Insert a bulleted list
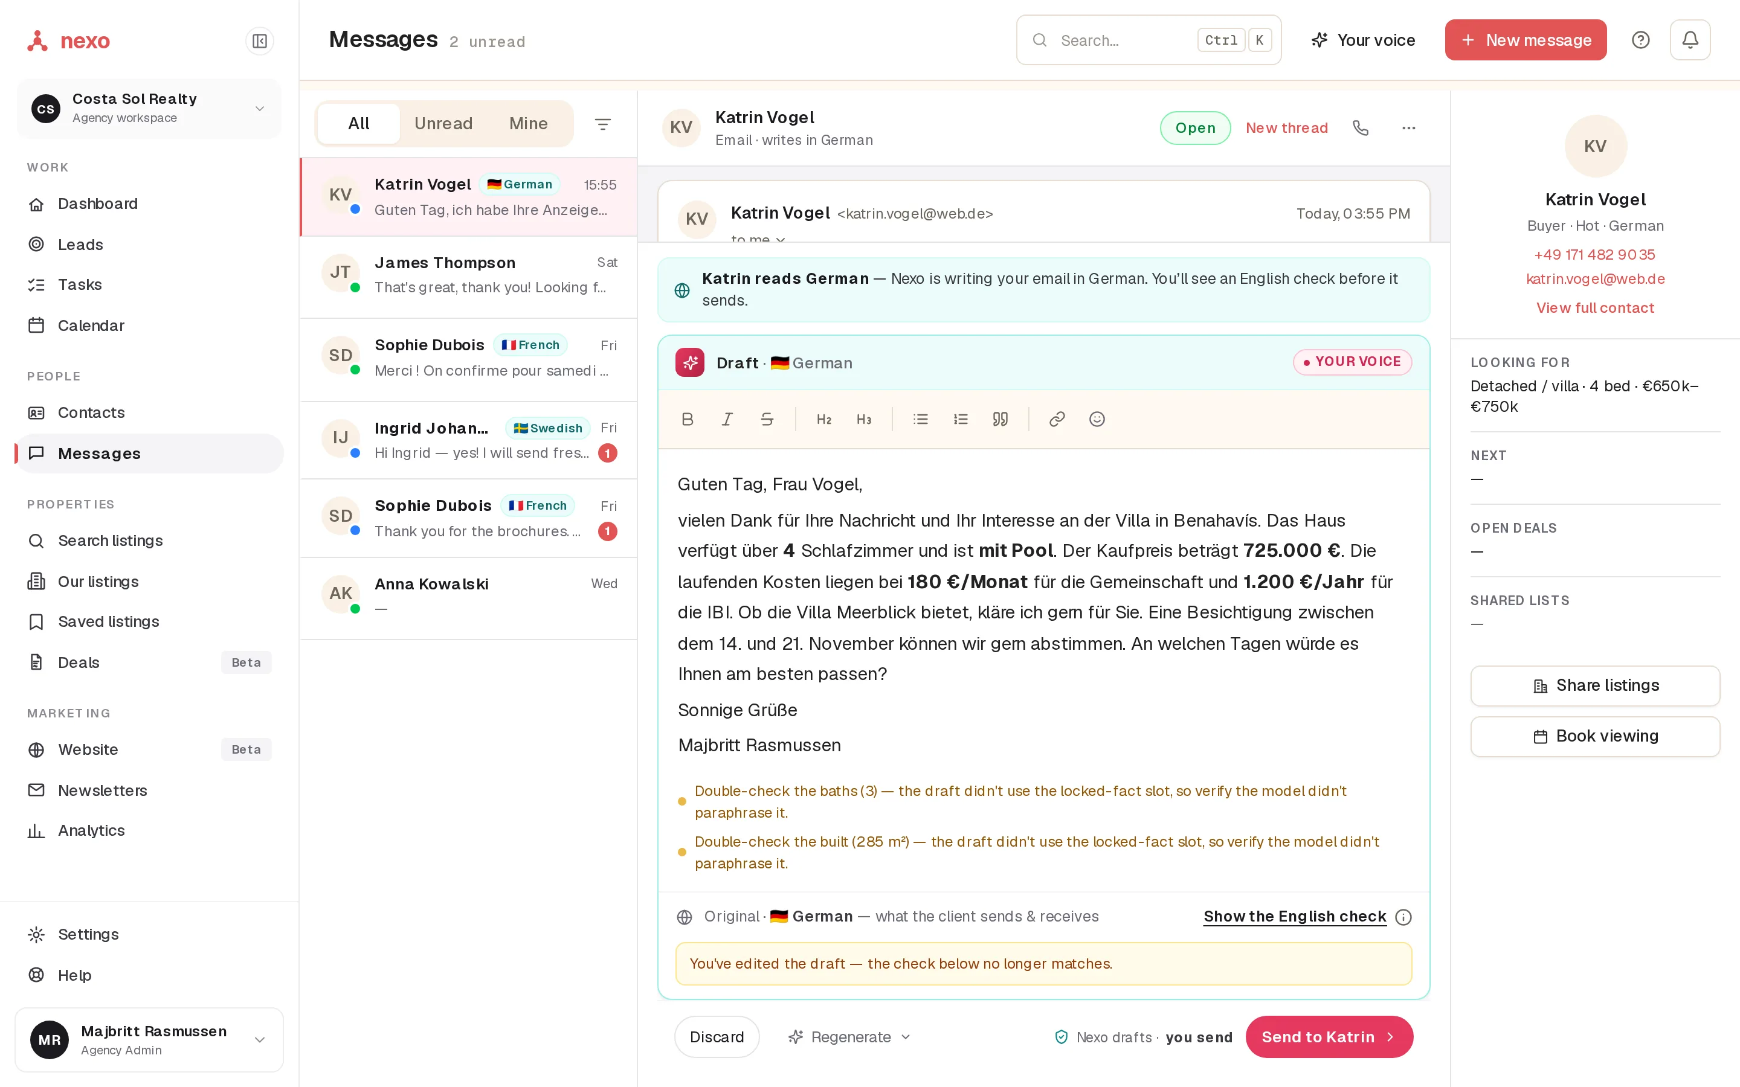The width and height of the screenshot is (1740, 1087). point(920,419)
